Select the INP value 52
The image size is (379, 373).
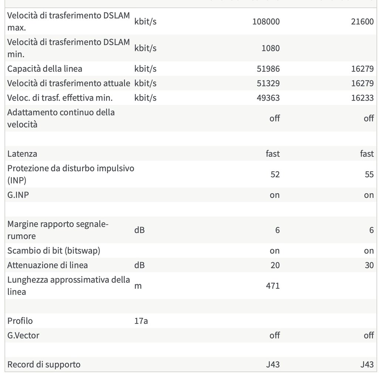275,174
